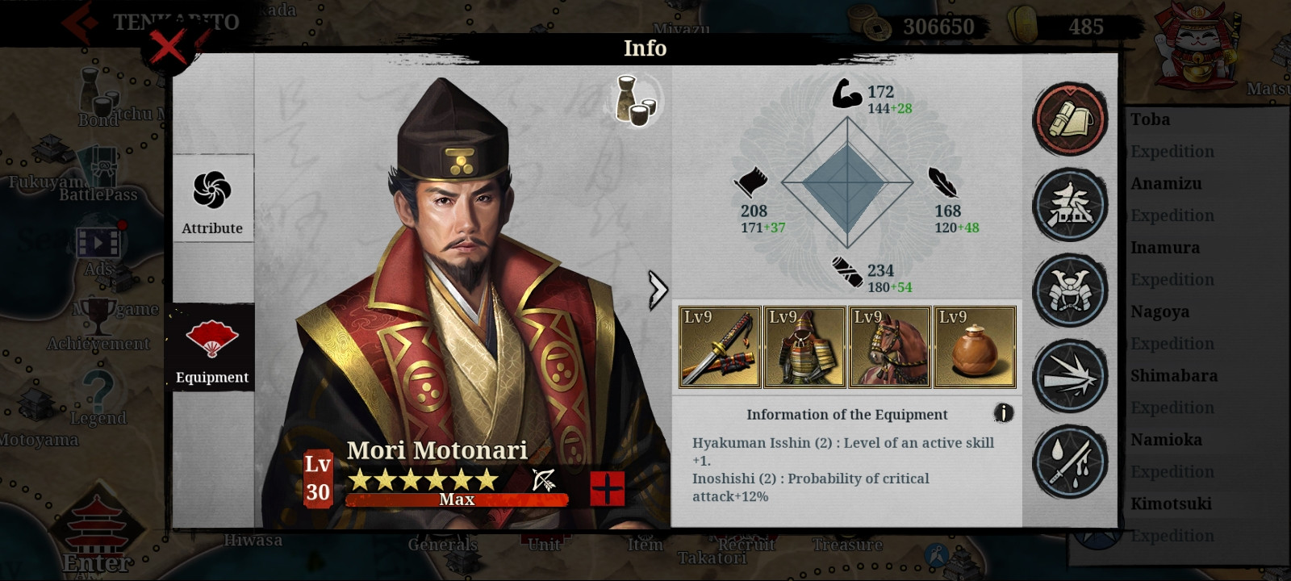Open the samurai helmet icon in the sidebar
The width and height of the screenshot is (1291, 581).
(1071, 290)
